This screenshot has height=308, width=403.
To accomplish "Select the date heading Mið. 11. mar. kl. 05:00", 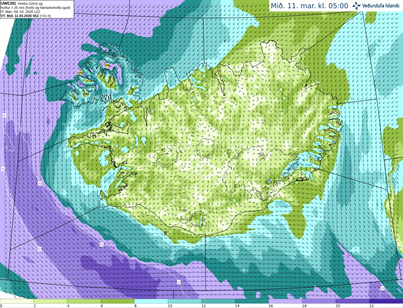I will pos(309,6).
